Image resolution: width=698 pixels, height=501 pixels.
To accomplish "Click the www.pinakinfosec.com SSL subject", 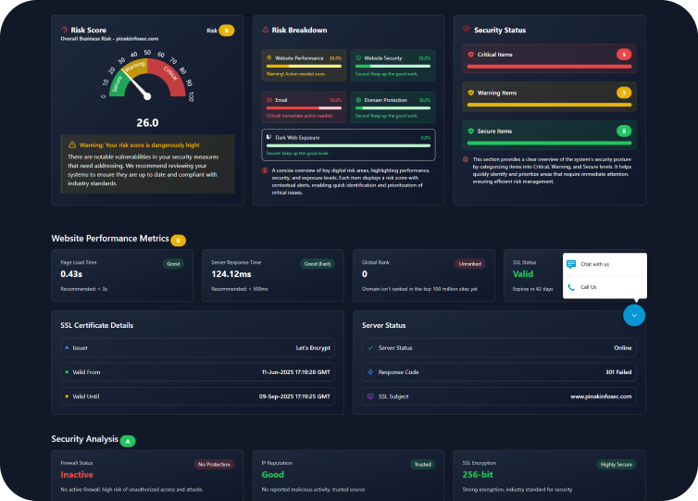I will tap(601, 396).
